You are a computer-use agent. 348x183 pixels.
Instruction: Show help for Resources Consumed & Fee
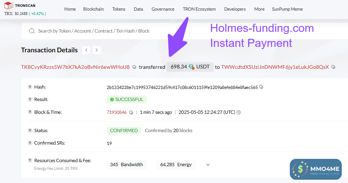pyautogui.click(x=30, y=160)
